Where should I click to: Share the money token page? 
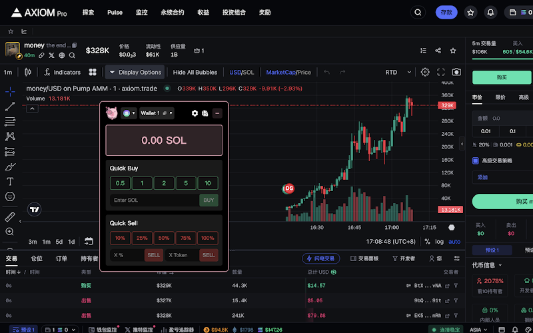[438, 51]
